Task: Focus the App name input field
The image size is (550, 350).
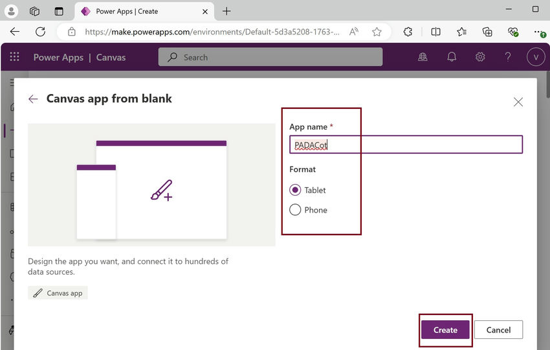Action: point(406,145)
